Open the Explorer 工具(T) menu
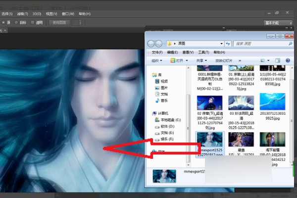 [x=203, y=52]
